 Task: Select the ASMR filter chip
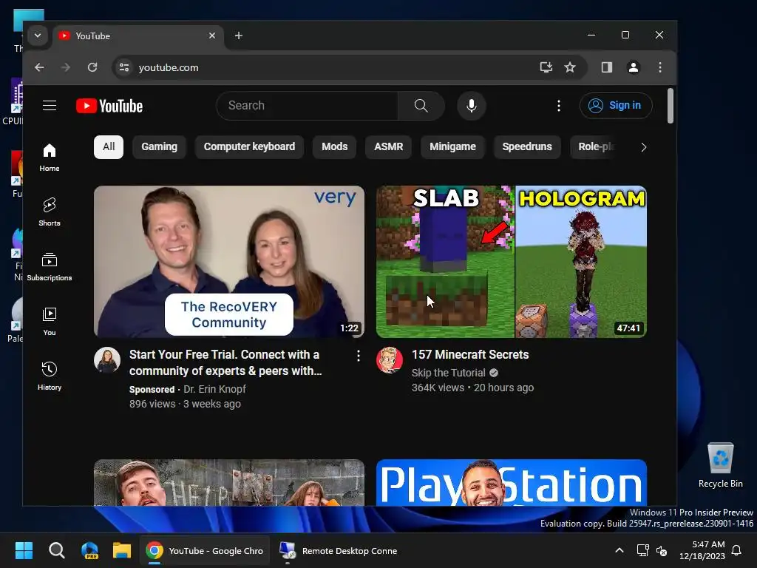point(388,146)
